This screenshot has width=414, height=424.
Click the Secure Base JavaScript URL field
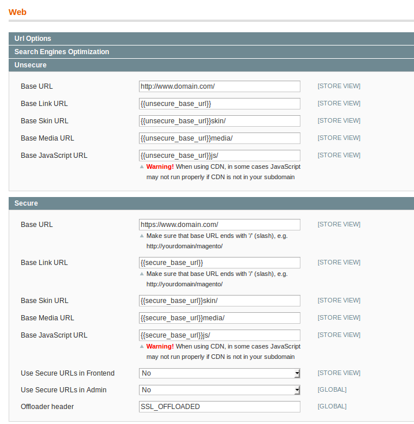(219, 335)
